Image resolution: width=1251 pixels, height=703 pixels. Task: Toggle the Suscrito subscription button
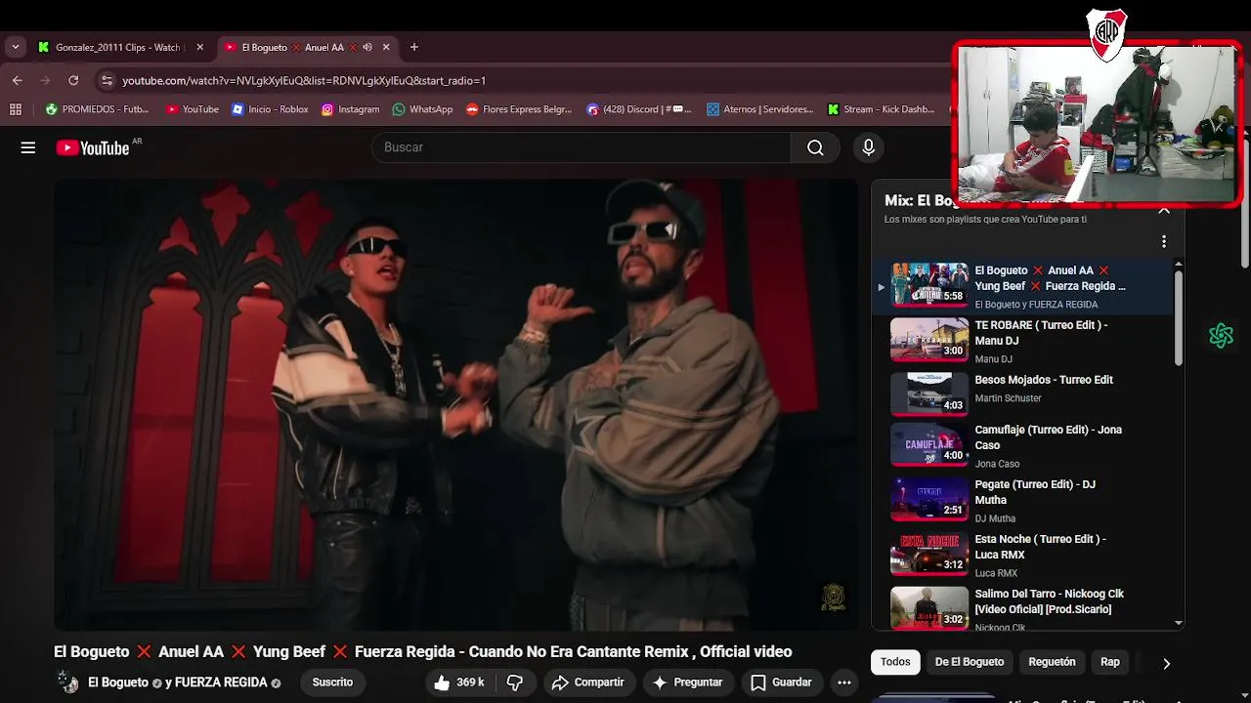click(x=332, y=682)
